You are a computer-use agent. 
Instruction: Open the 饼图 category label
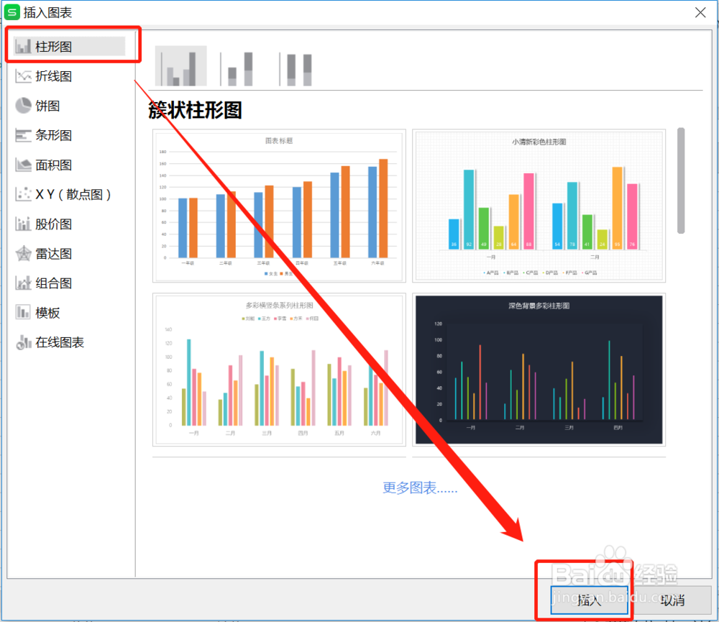click(x=47, y=106)
